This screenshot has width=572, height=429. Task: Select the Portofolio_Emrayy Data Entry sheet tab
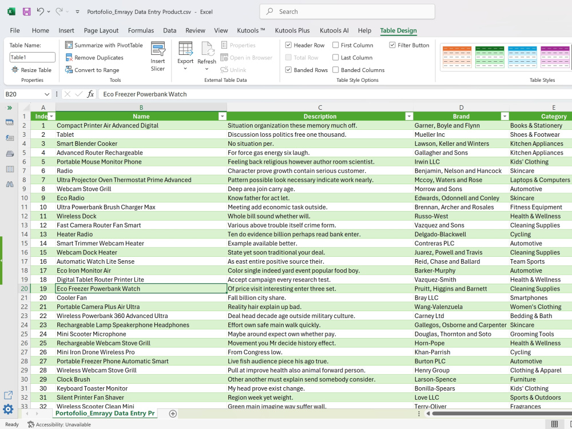point(105,414)
